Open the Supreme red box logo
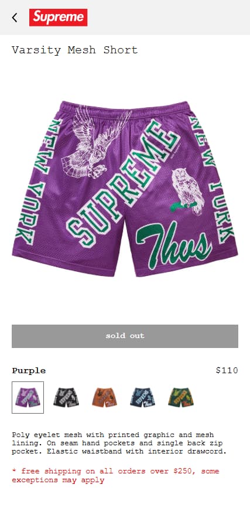Screen dimensions: 250x515 coord(59,18)
